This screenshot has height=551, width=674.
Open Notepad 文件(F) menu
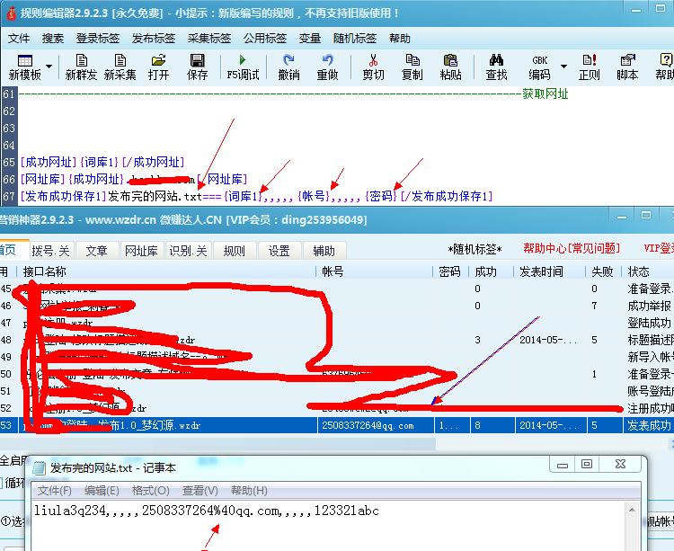point(54,491)
